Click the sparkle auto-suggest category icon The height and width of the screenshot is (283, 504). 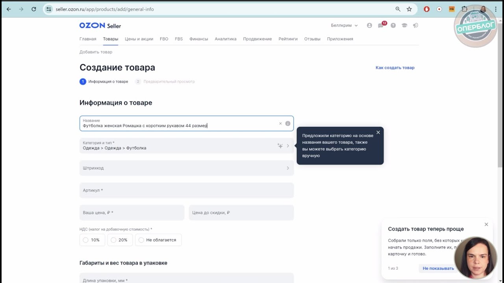(280, 146)
